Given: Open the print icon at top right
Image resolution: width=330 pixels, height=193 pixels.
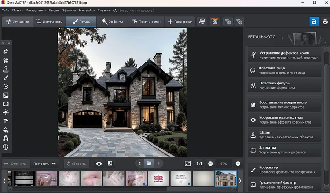Looking at the screenshot, I should pos(325,22).
